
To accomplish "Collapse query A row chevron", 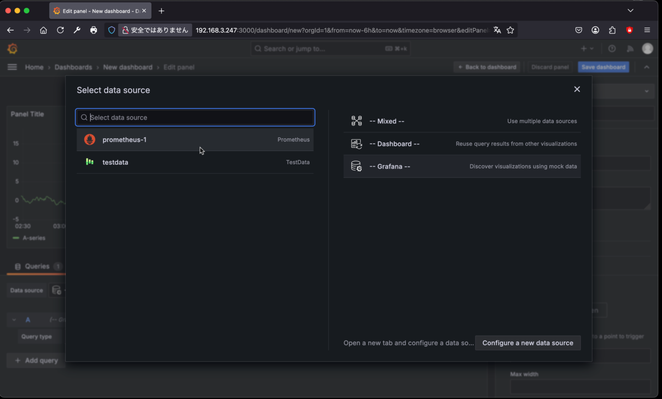I will [x=14, y=320].
